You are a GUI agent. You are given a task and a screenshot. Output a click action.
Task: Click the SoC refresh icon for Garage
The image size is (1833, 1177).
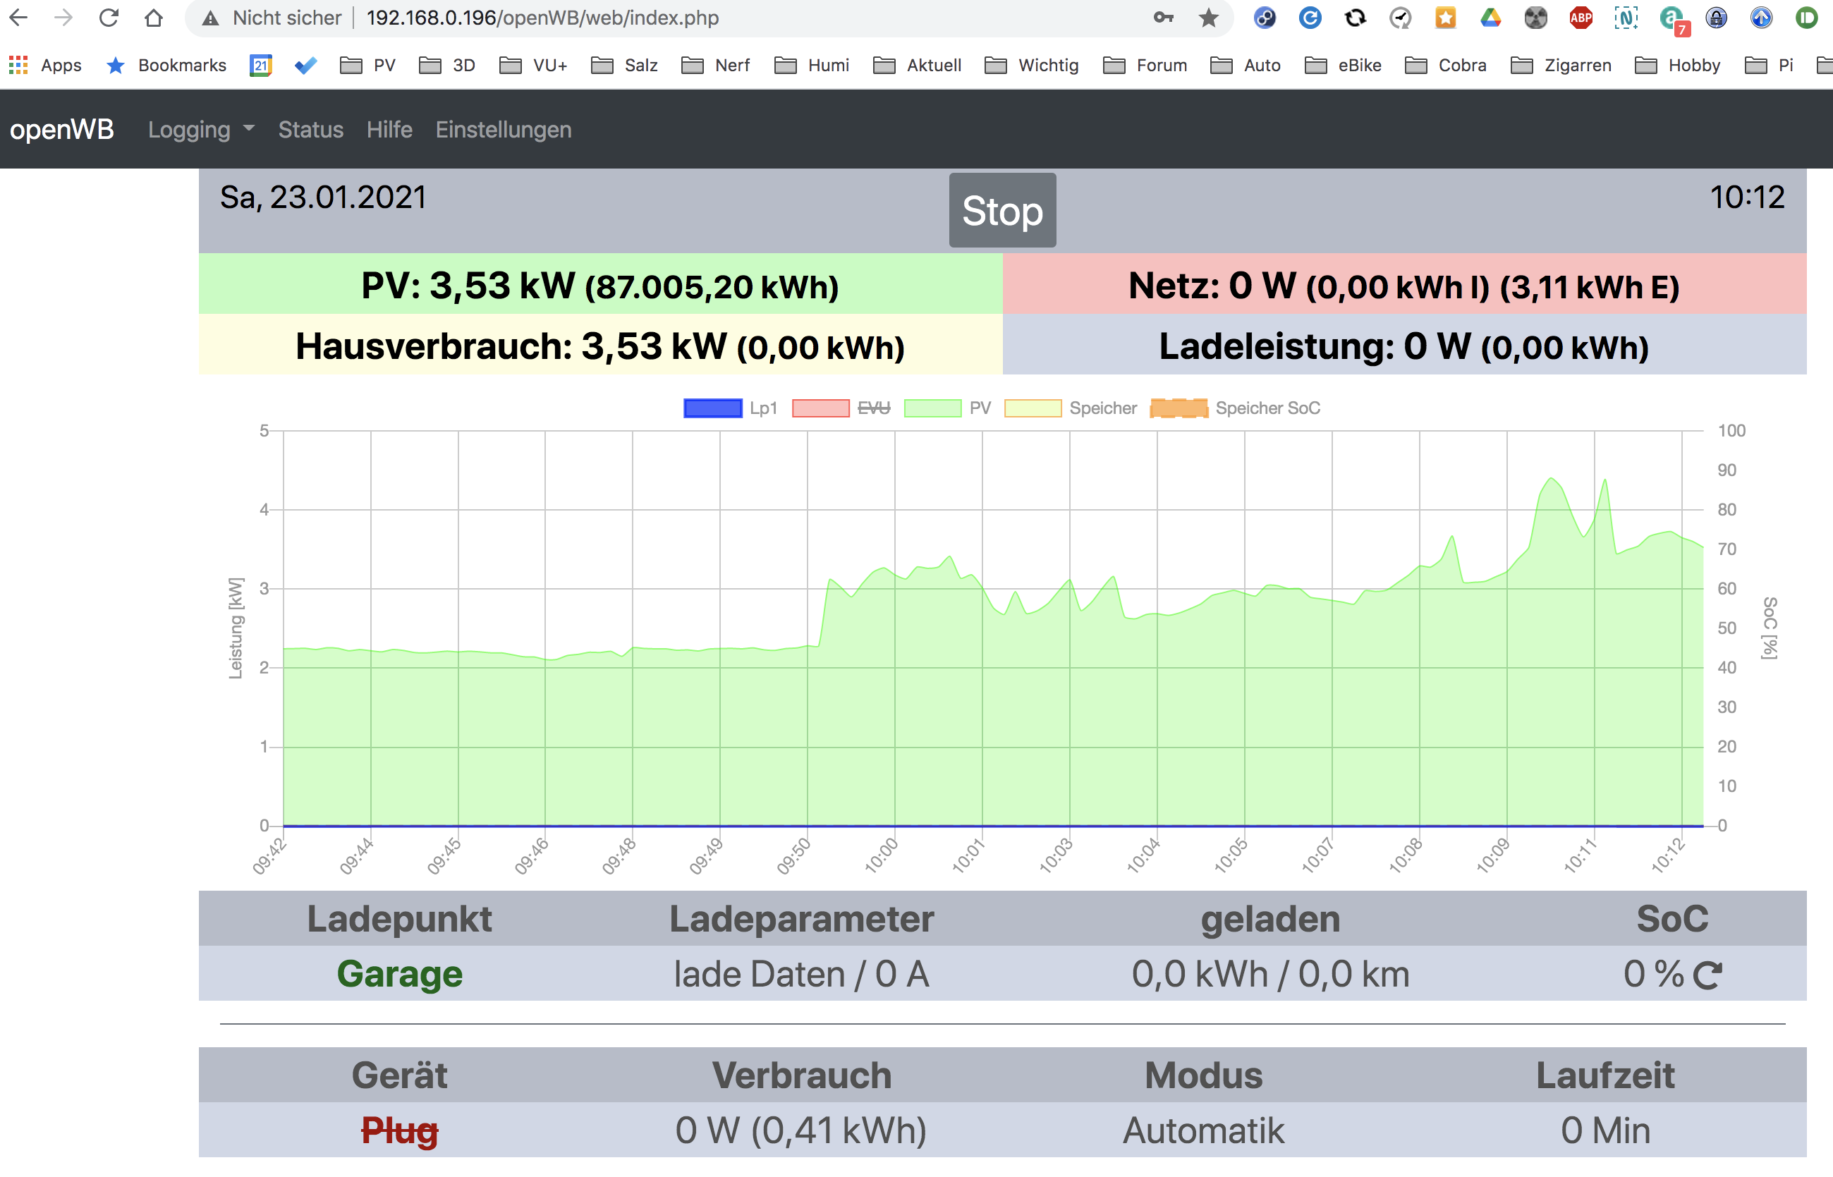coord(1707,975)
